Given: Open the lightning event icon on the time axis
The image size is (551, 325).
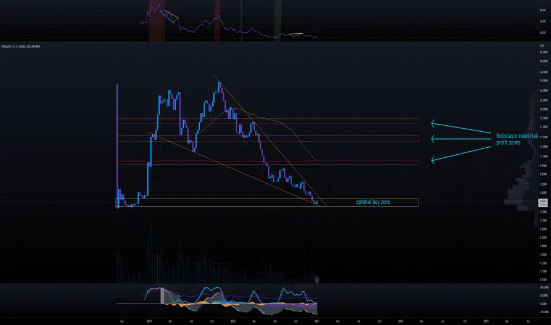Looking at the screenshot, I should pyautogui.click(x=317, y=280).
